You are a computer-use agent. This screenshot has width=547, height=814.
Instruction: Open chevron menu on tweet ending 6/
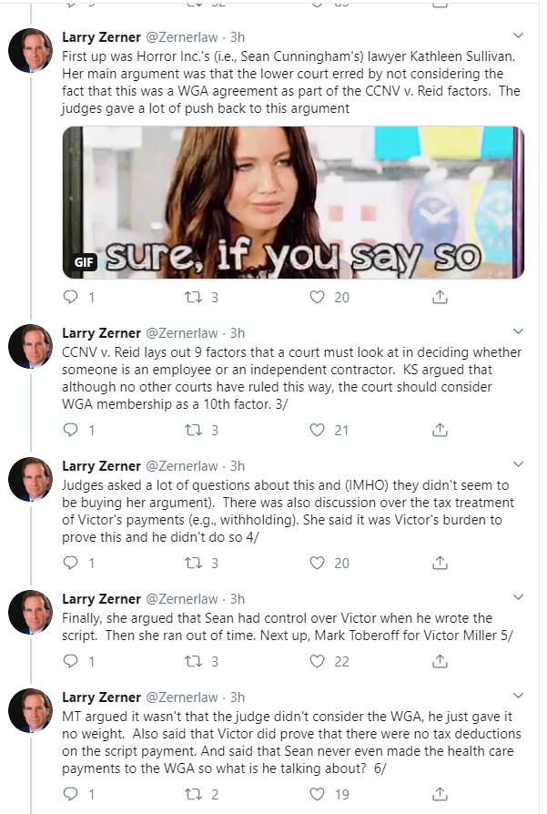518,697
